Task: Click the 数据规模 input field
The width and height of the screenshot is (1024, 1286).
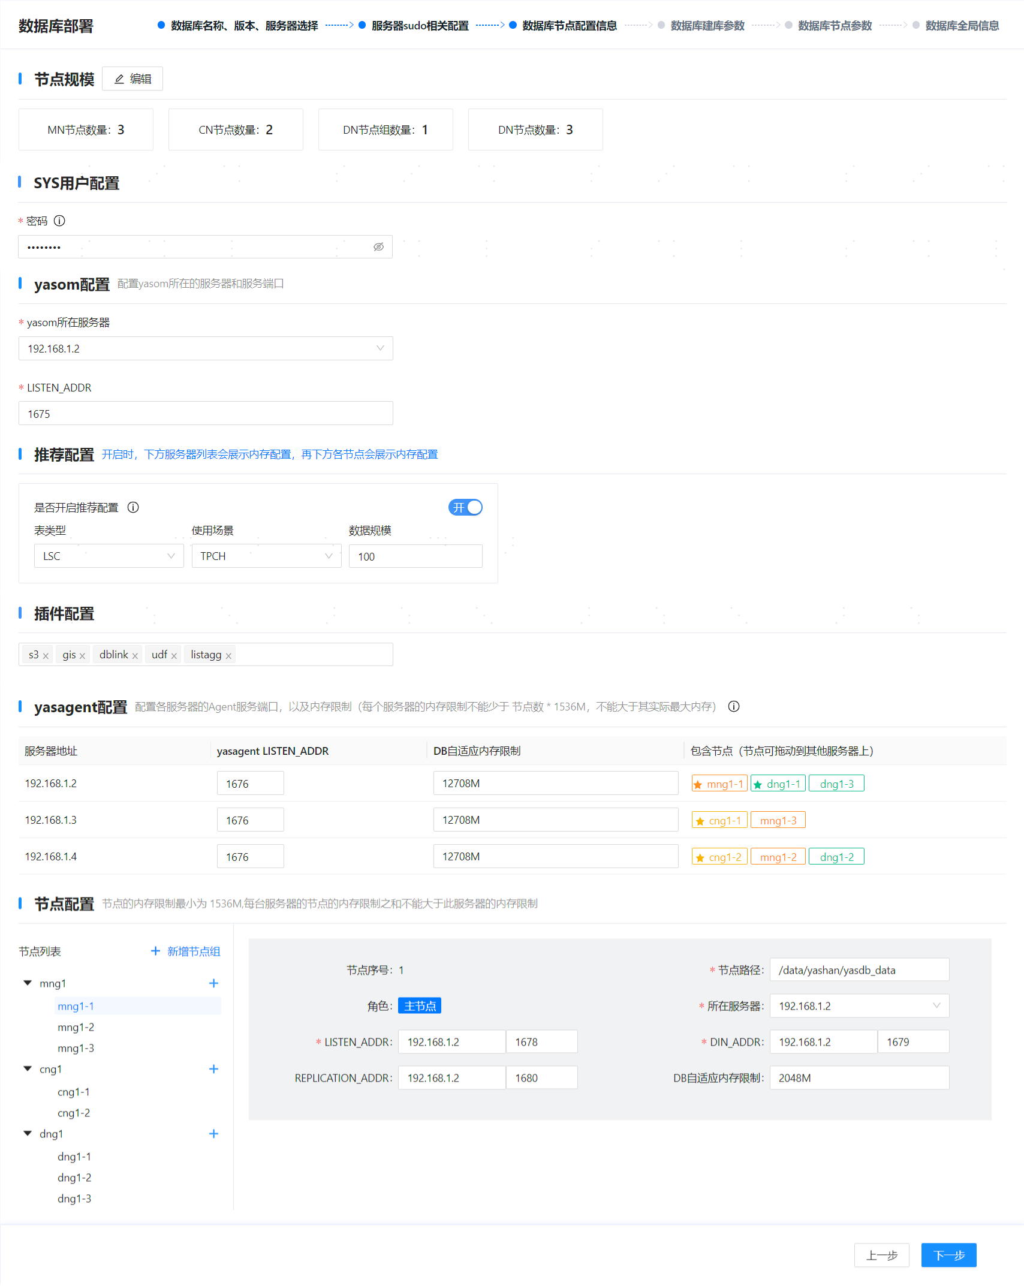Action: pos(415,556)
